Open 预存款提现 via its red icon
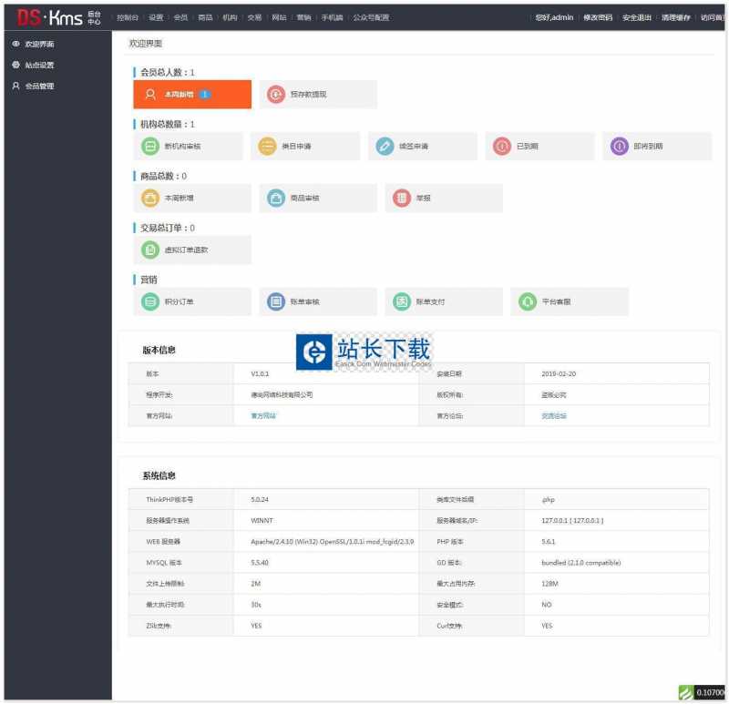The image size is (729, 704). [x=276, y=94]
